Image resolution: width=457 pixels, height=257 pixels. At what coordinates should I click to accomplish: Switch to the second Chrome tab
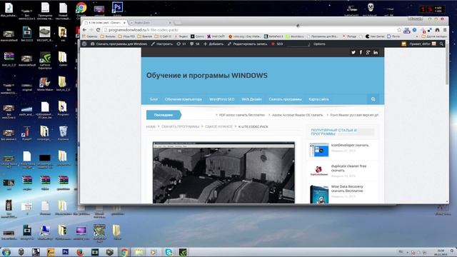[x=151, y=22]
